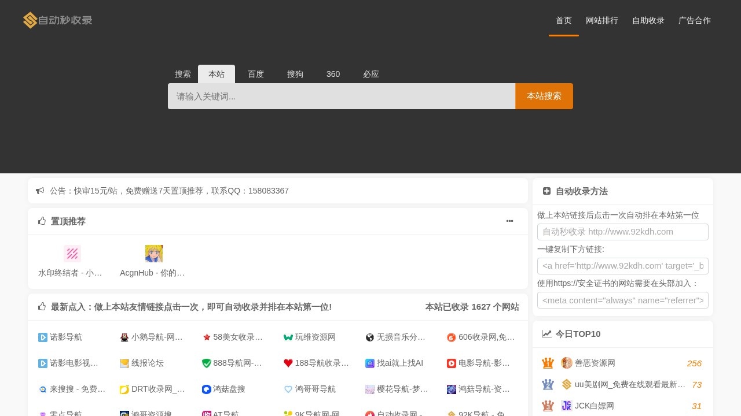Open JCK白嫖网 in TOP10

(x=595, y=406)
